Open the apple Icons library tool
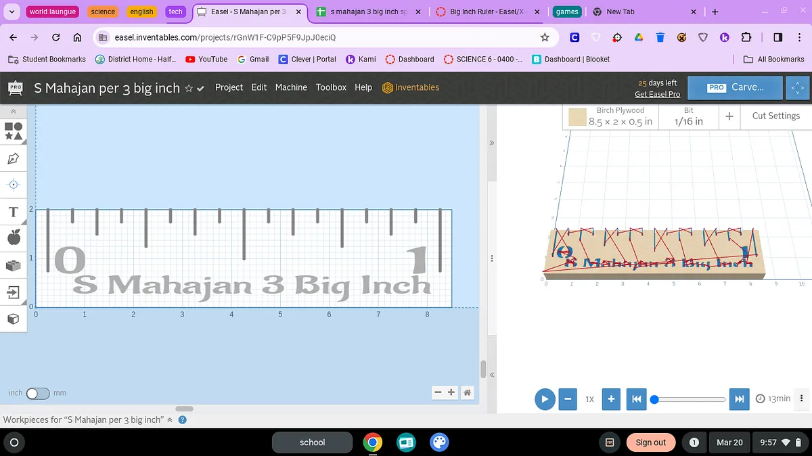Image resolution: width=812 pixels, height=456 pixels. [14, 237]
